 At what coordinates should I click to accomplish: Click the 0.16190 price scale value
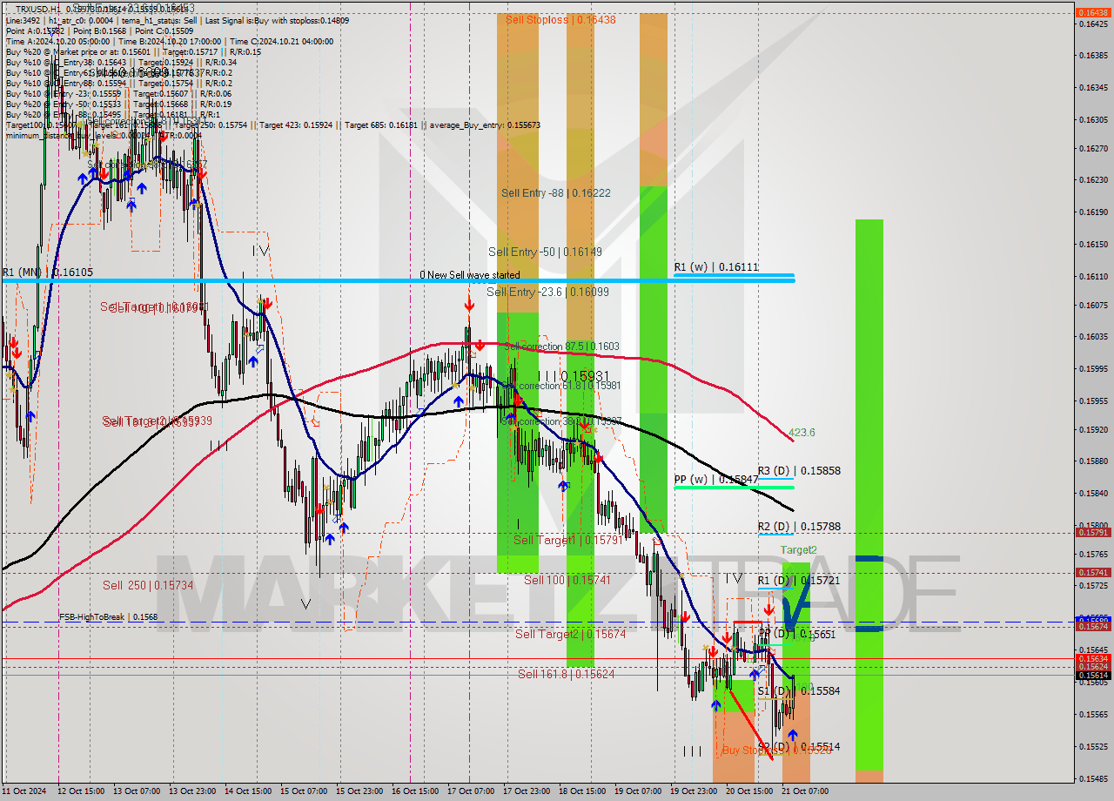tap(1092, 212)
